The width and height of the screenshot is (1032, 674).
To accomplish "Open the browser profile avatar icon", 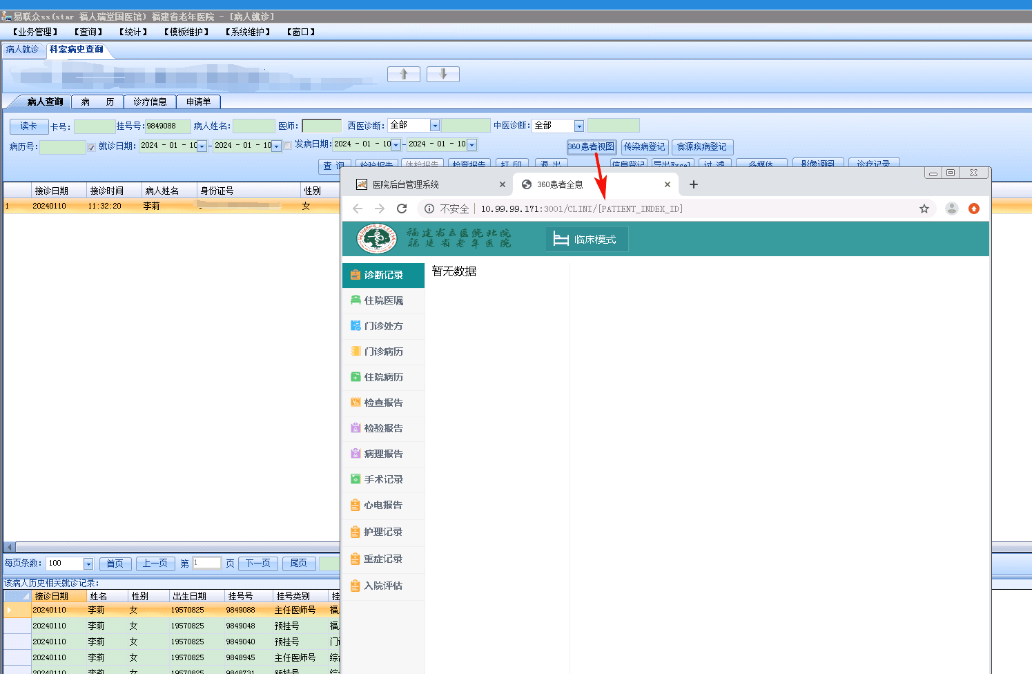I will 952,209.
